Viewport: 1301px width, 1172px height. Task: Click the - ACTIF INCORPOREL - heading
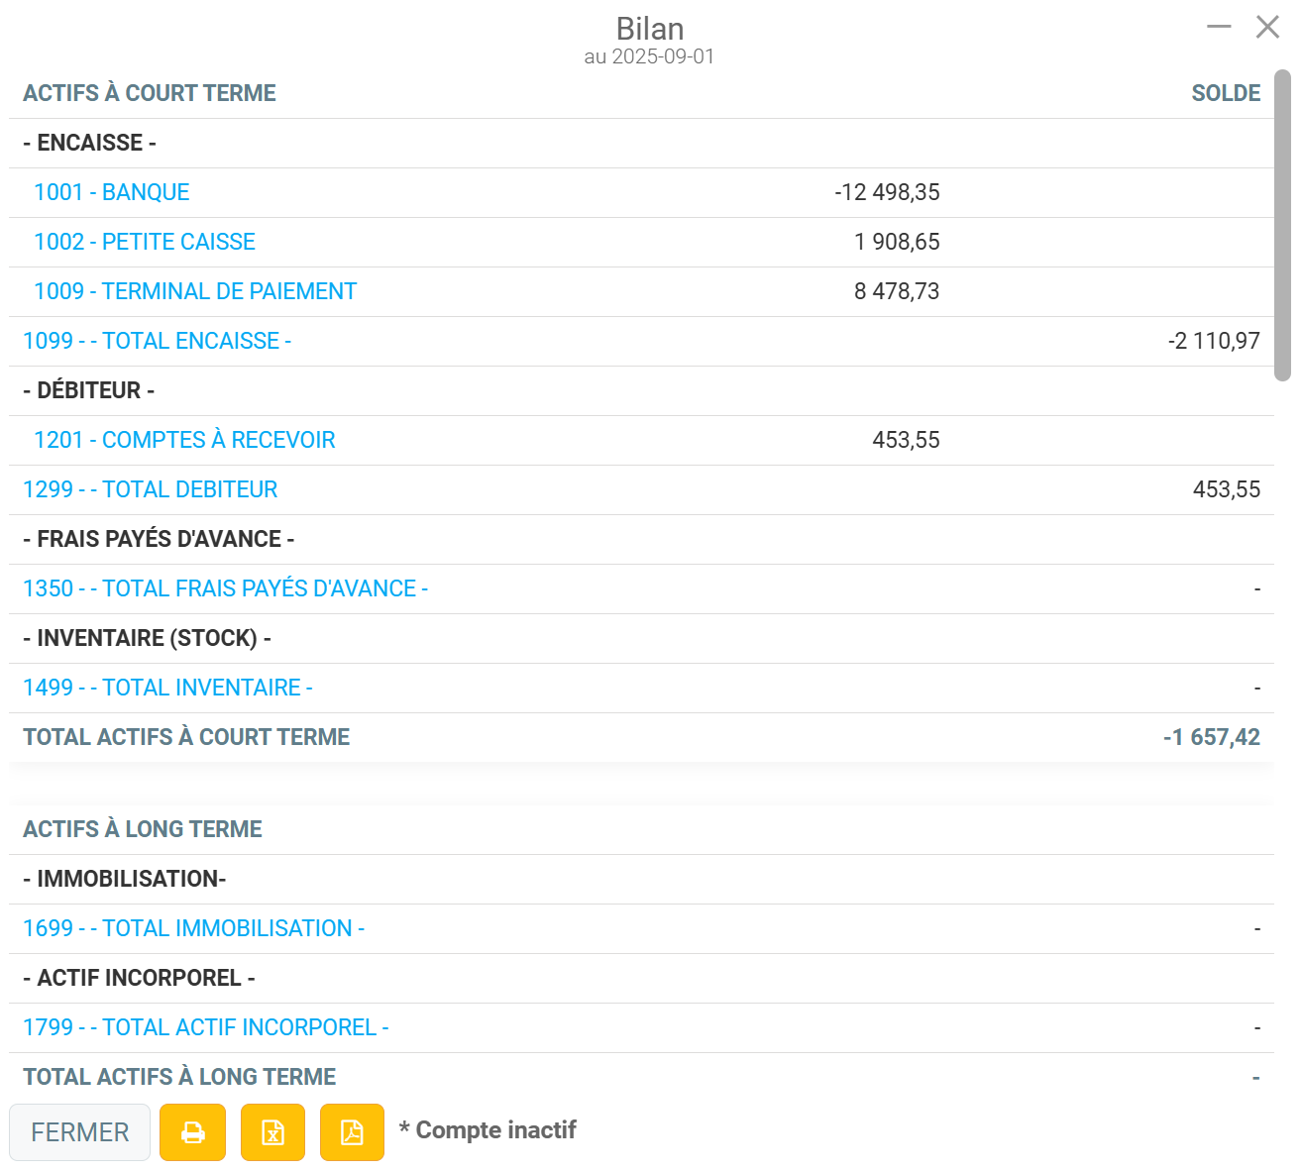(140, 978)
